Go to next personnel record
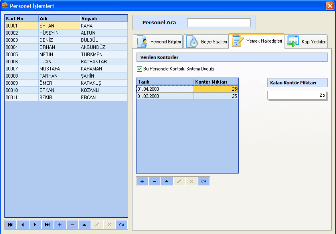 click(35, 225)
